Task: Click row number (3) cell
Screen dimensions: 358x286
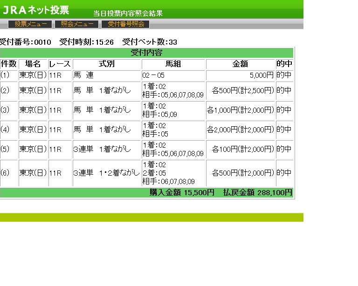Action: [9, 110]
